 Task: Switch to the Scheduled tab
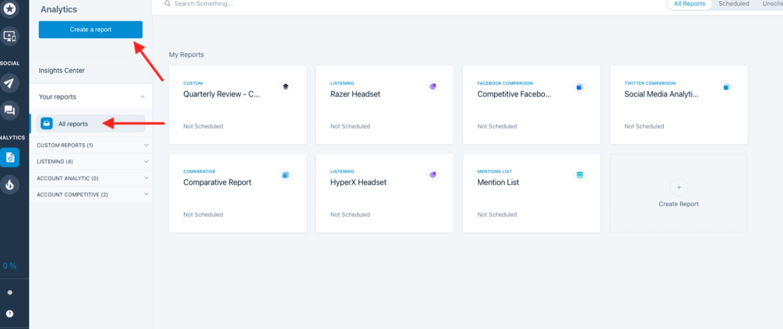tap(733, 4)
